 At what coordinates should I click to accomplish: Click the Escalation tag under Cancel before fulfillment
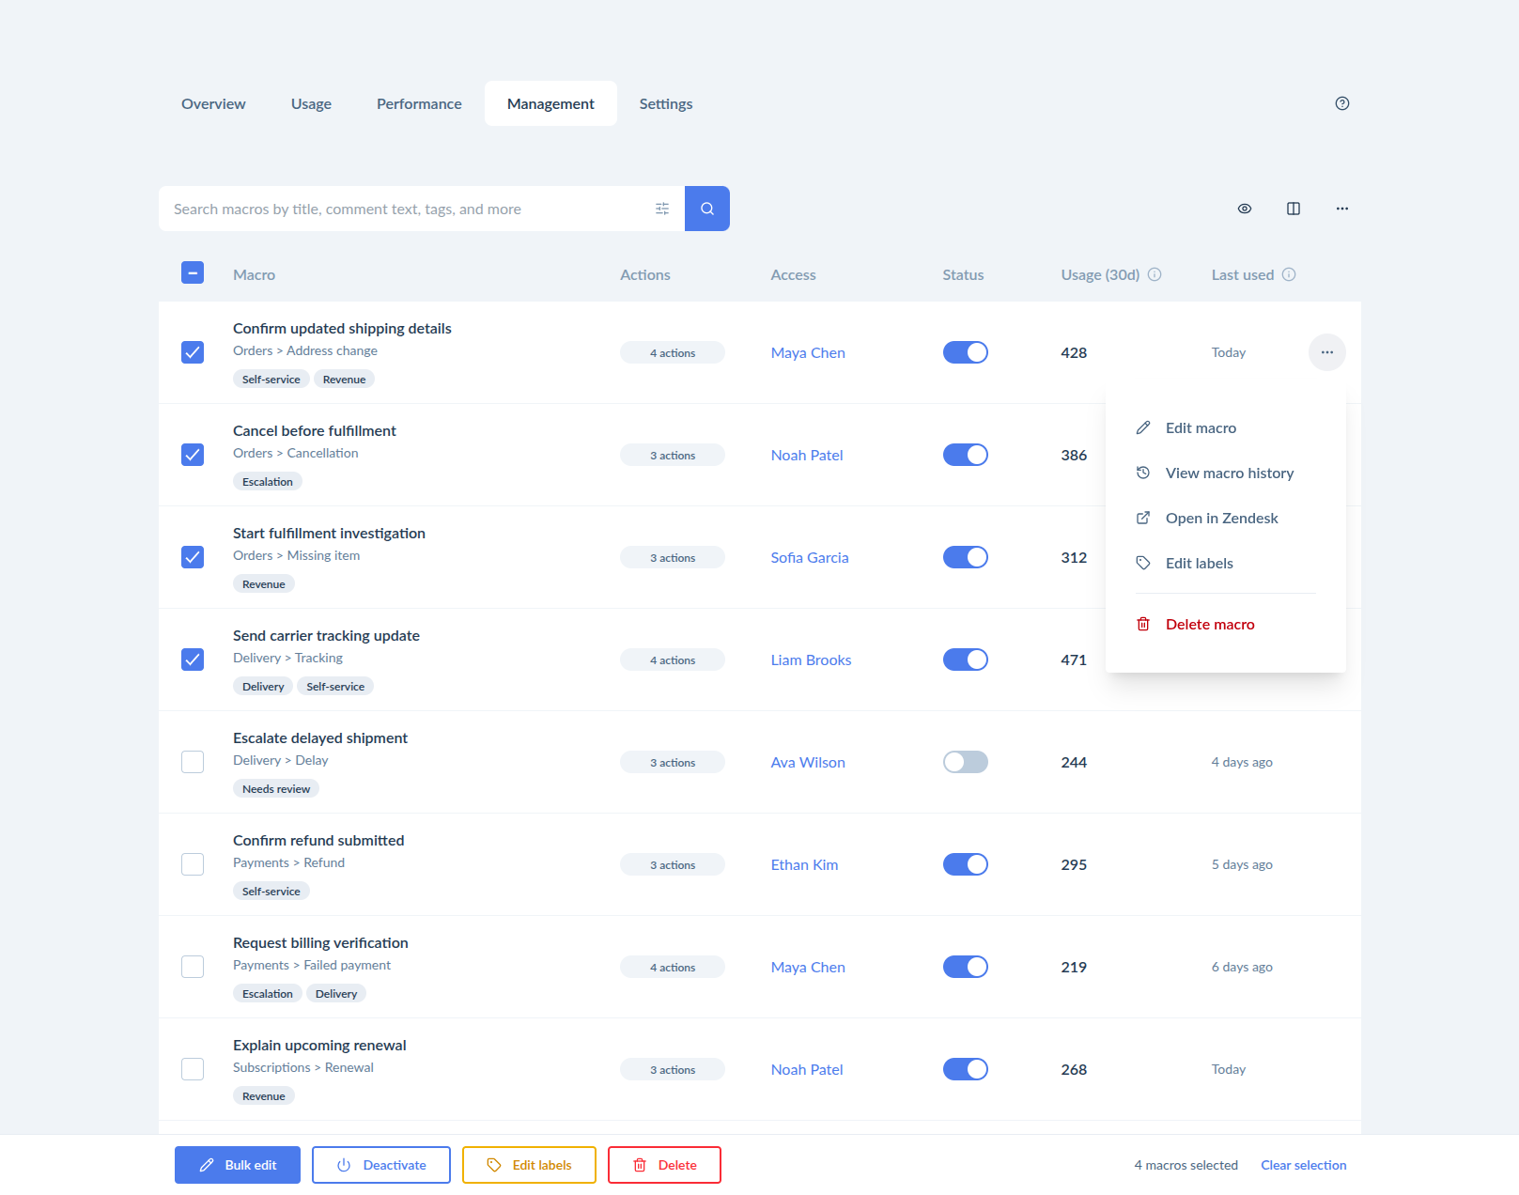268,482
